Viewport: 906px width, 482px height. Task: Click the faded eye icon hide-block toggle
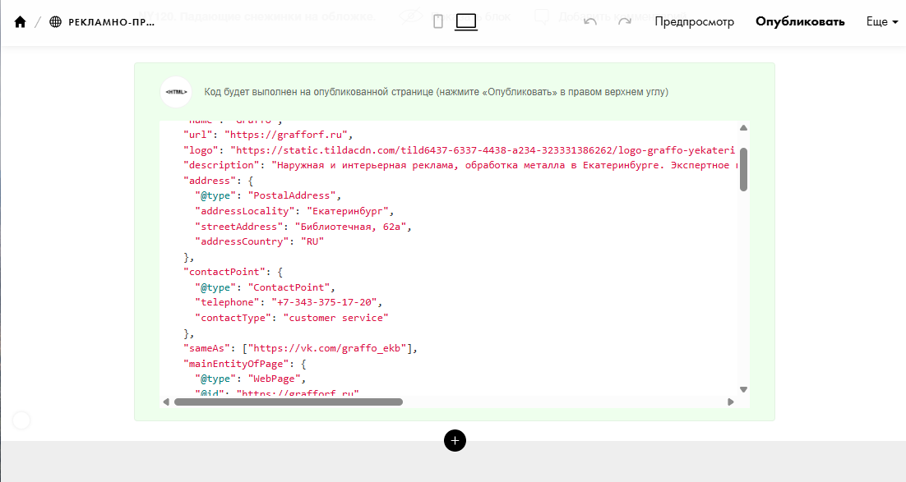pyautogui.click(x=411, y=16)
